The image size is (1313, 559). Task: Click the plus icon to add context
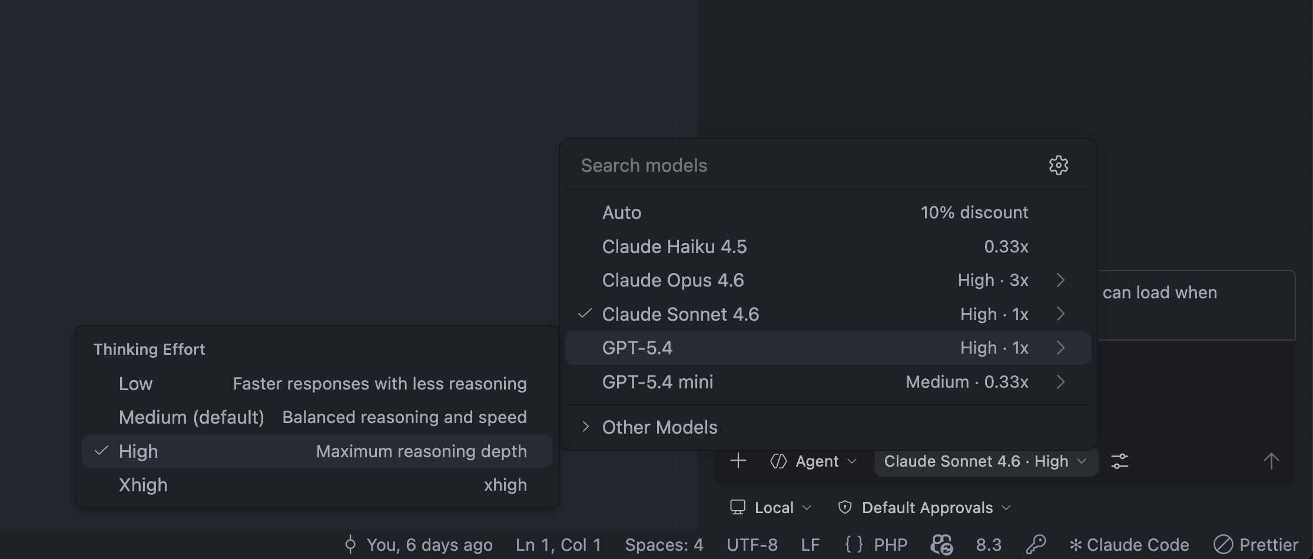pos(738,461)
